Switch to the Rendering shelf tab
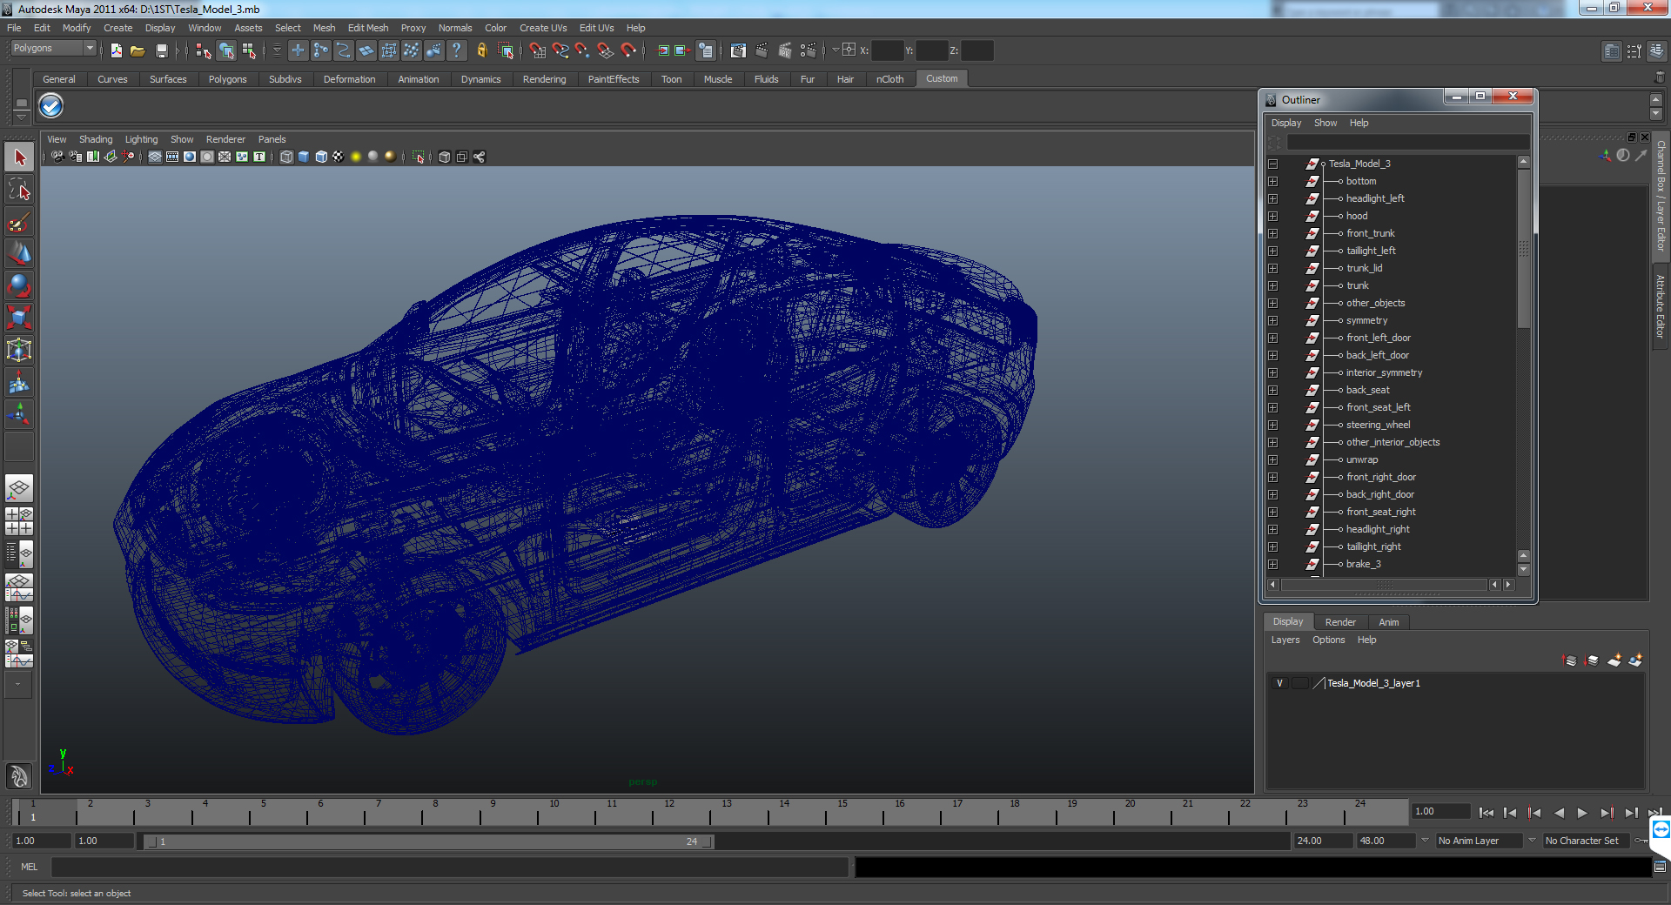Screen dimensions: 1671x905 click(544, 78)
